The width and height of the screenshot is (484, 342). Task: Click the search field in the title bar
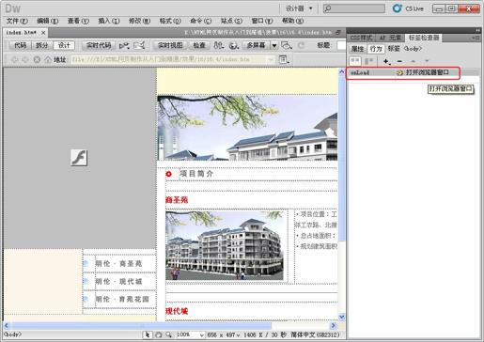pos(354,8)
